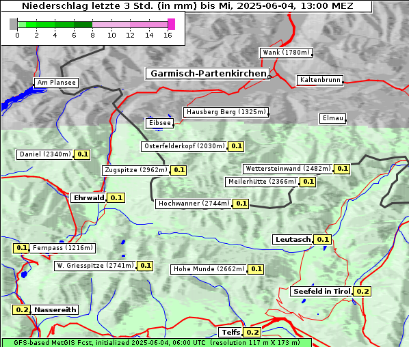409x347 pixels.
Task: Click Meilerhütte's 0.1 value box
Action: coord(308,182)
